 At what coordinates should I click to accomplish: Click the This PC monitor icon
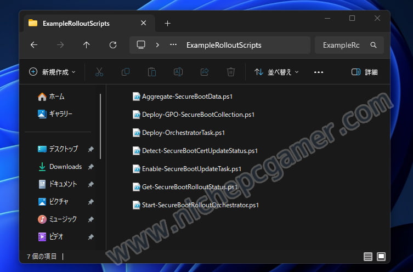pyautogui.click(x=141, y=45)
